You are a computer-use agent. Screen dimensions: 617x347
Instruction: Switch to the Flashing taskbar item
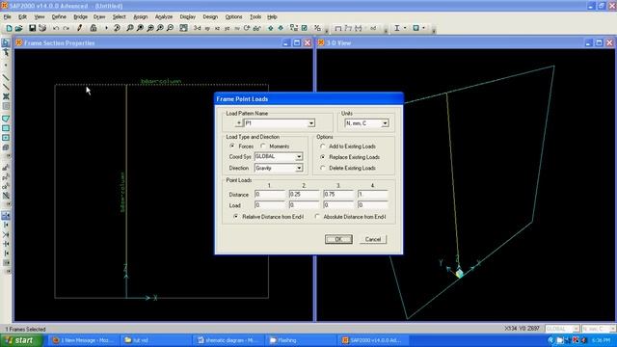pyautogui.click(x=301, y=340)
